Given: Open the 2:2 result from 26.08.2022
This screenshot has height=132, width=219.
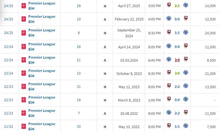Looking at the screenshot, I should pos(177,113).
